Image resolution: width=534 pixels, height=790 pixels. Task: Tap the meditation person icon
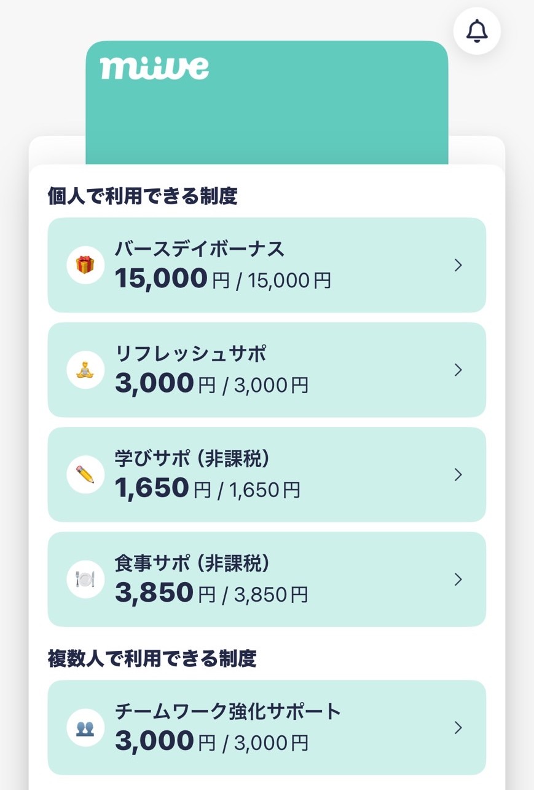coord(85,370)
